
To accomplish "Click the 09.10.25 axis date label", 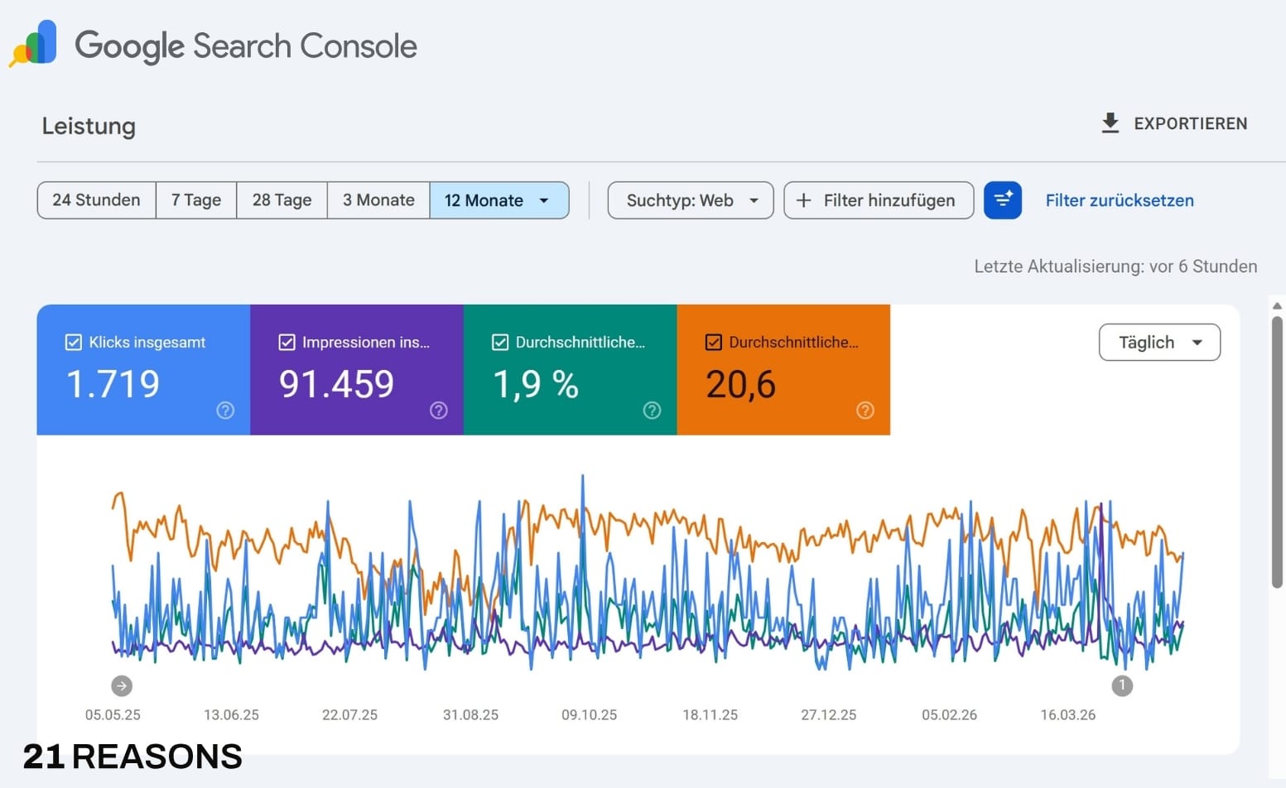I will point(589,714).
